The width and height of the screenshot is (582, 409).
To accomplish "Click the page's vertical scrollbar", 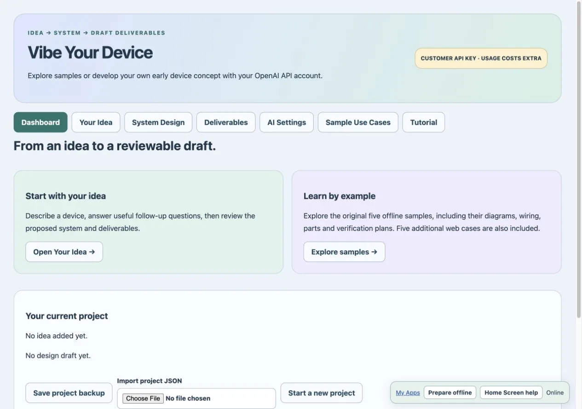I will [579, 159].
